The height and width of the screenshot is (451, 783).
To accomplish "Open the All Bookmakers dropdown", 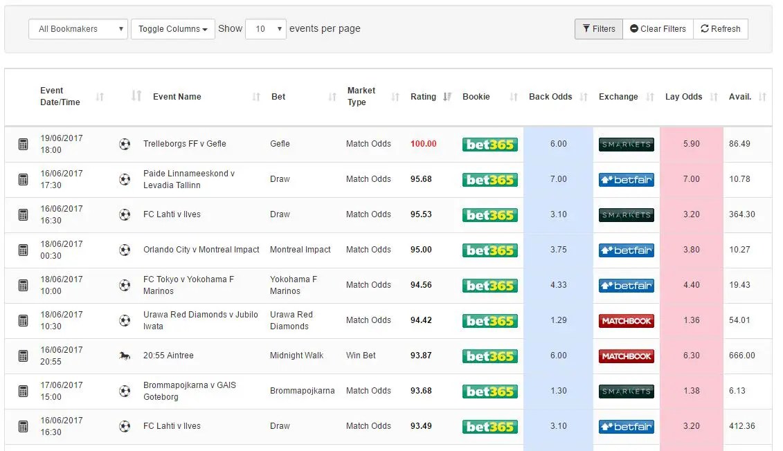I will 78,29.
